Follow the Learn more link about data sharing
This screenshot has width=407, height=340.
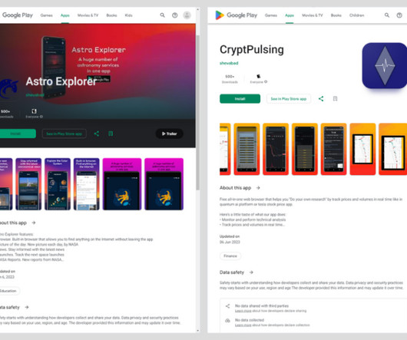[x=243, y=311]
